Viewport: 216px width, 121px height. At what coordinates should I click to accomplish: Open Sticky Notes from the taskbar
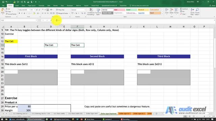[x=89, y=119]
